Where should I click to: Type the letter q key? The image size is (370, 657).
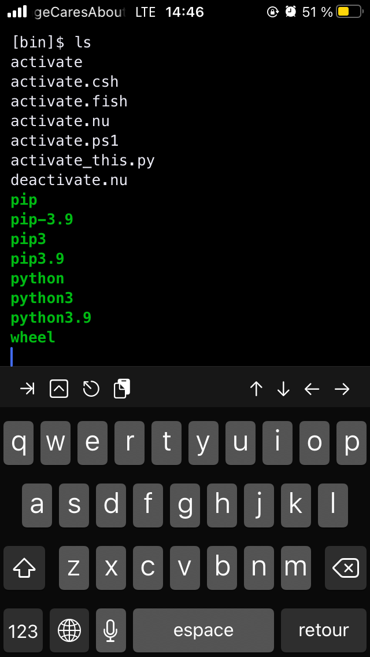[x=18, y=443]
